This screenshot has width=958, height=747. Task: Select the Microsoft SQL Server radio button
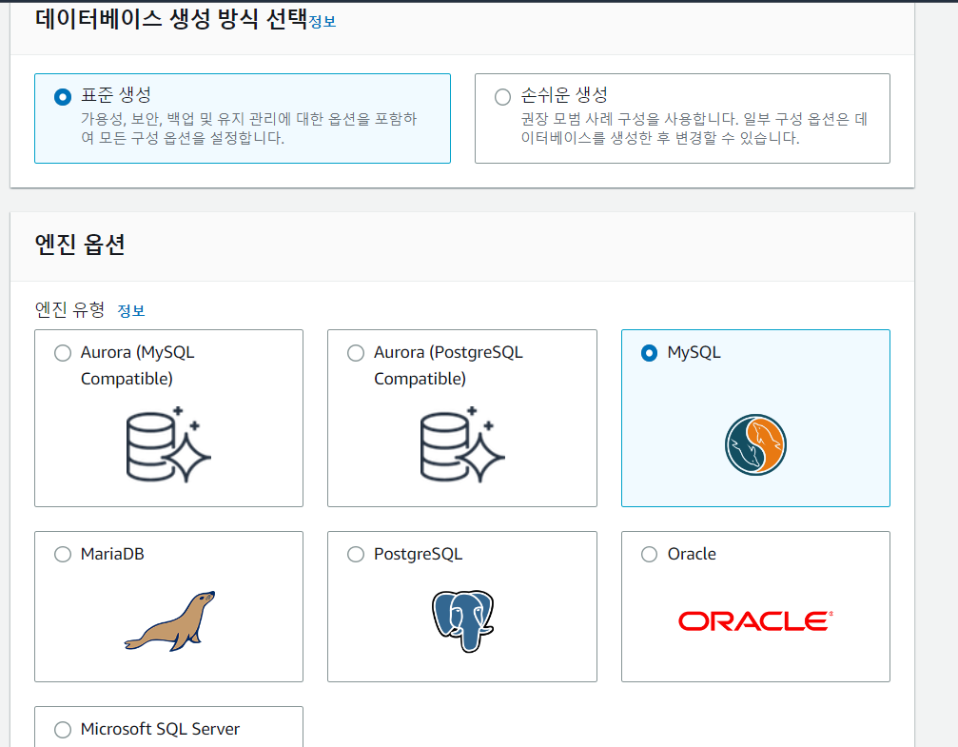point(63,730)
